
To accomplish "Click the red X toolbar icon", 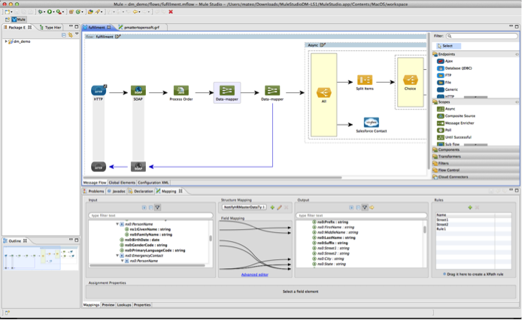I will pyautogui.click(x=171, y=11).
